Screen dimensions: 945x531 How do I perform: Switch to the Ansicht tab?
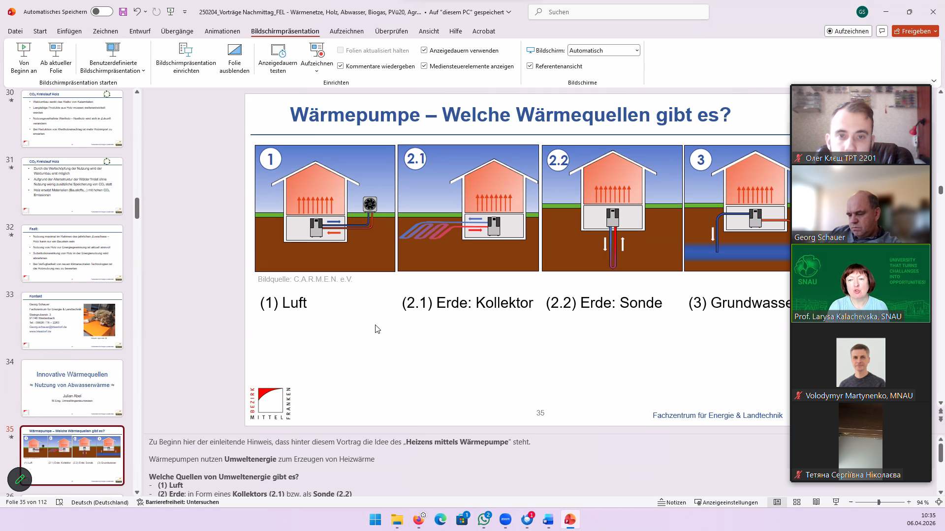pos(429,31)
